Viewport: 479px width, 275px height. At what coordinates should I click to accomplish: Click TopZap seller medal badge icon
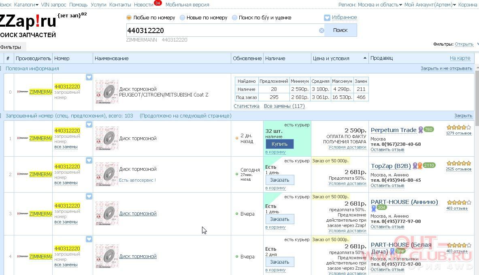click(x=417, y=166)
